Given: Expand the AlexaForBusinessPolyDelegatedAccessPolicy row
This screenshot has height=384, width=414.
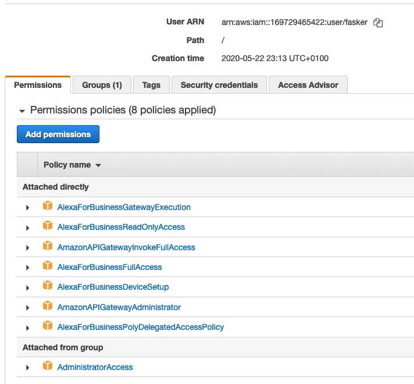Looking at the screenshot, I should pos(27,328).
